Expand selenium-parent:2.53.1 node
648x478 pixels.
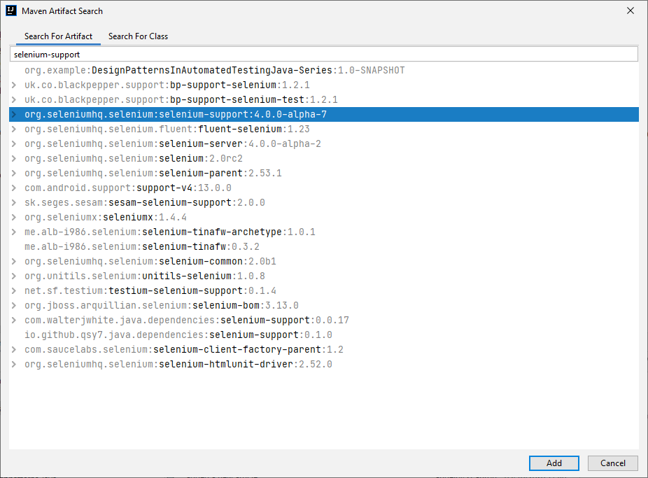[14, 173]
